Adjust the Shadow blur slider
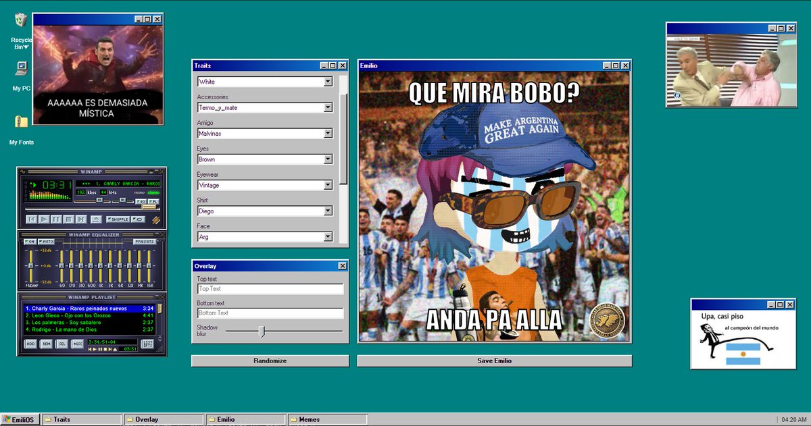 (x=284, y=331)
